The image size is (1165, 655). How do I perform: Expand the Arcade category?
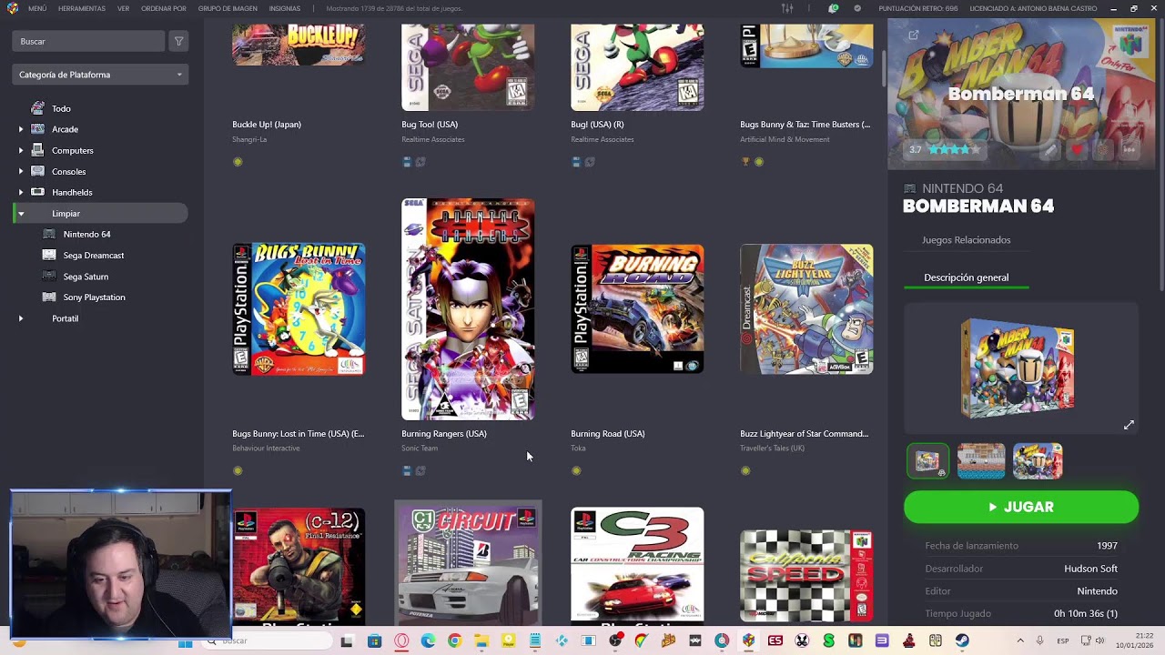21,129
